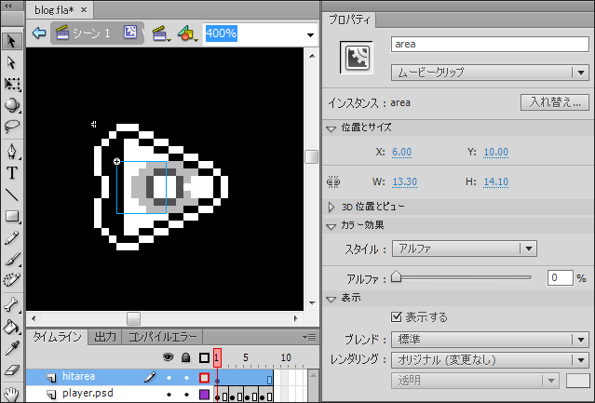
Task: Open the ブレンド dropdown showing 標準
Action: coord(490,339)
